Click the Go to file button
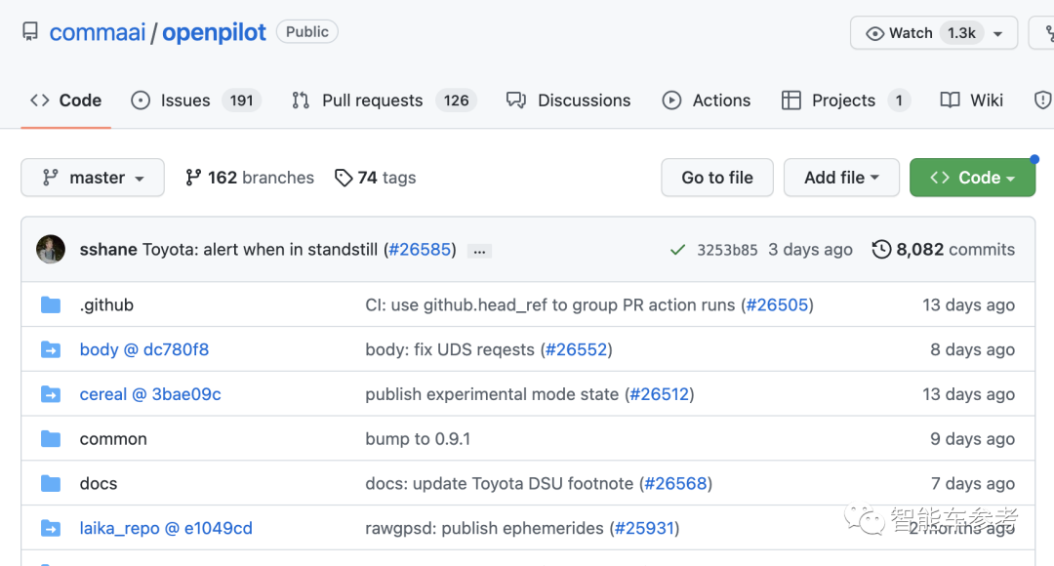The image size is (1054, 566). (x=717, y=178)
